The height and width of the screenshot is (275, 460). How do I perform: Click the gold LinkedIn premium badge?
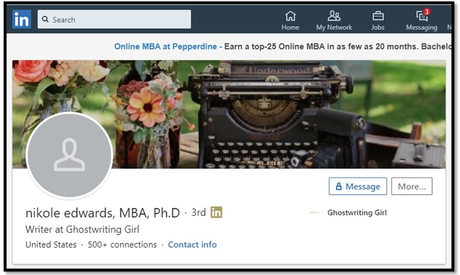[216, 212]
